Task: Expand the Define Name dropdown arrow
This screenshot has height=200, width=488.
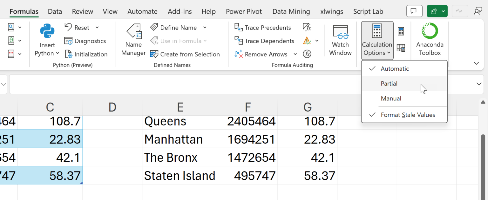Action: pos(205,28)
